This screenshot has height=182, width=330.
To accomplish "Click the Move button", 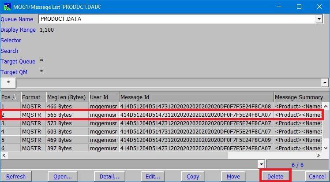I will pos(233,177).
